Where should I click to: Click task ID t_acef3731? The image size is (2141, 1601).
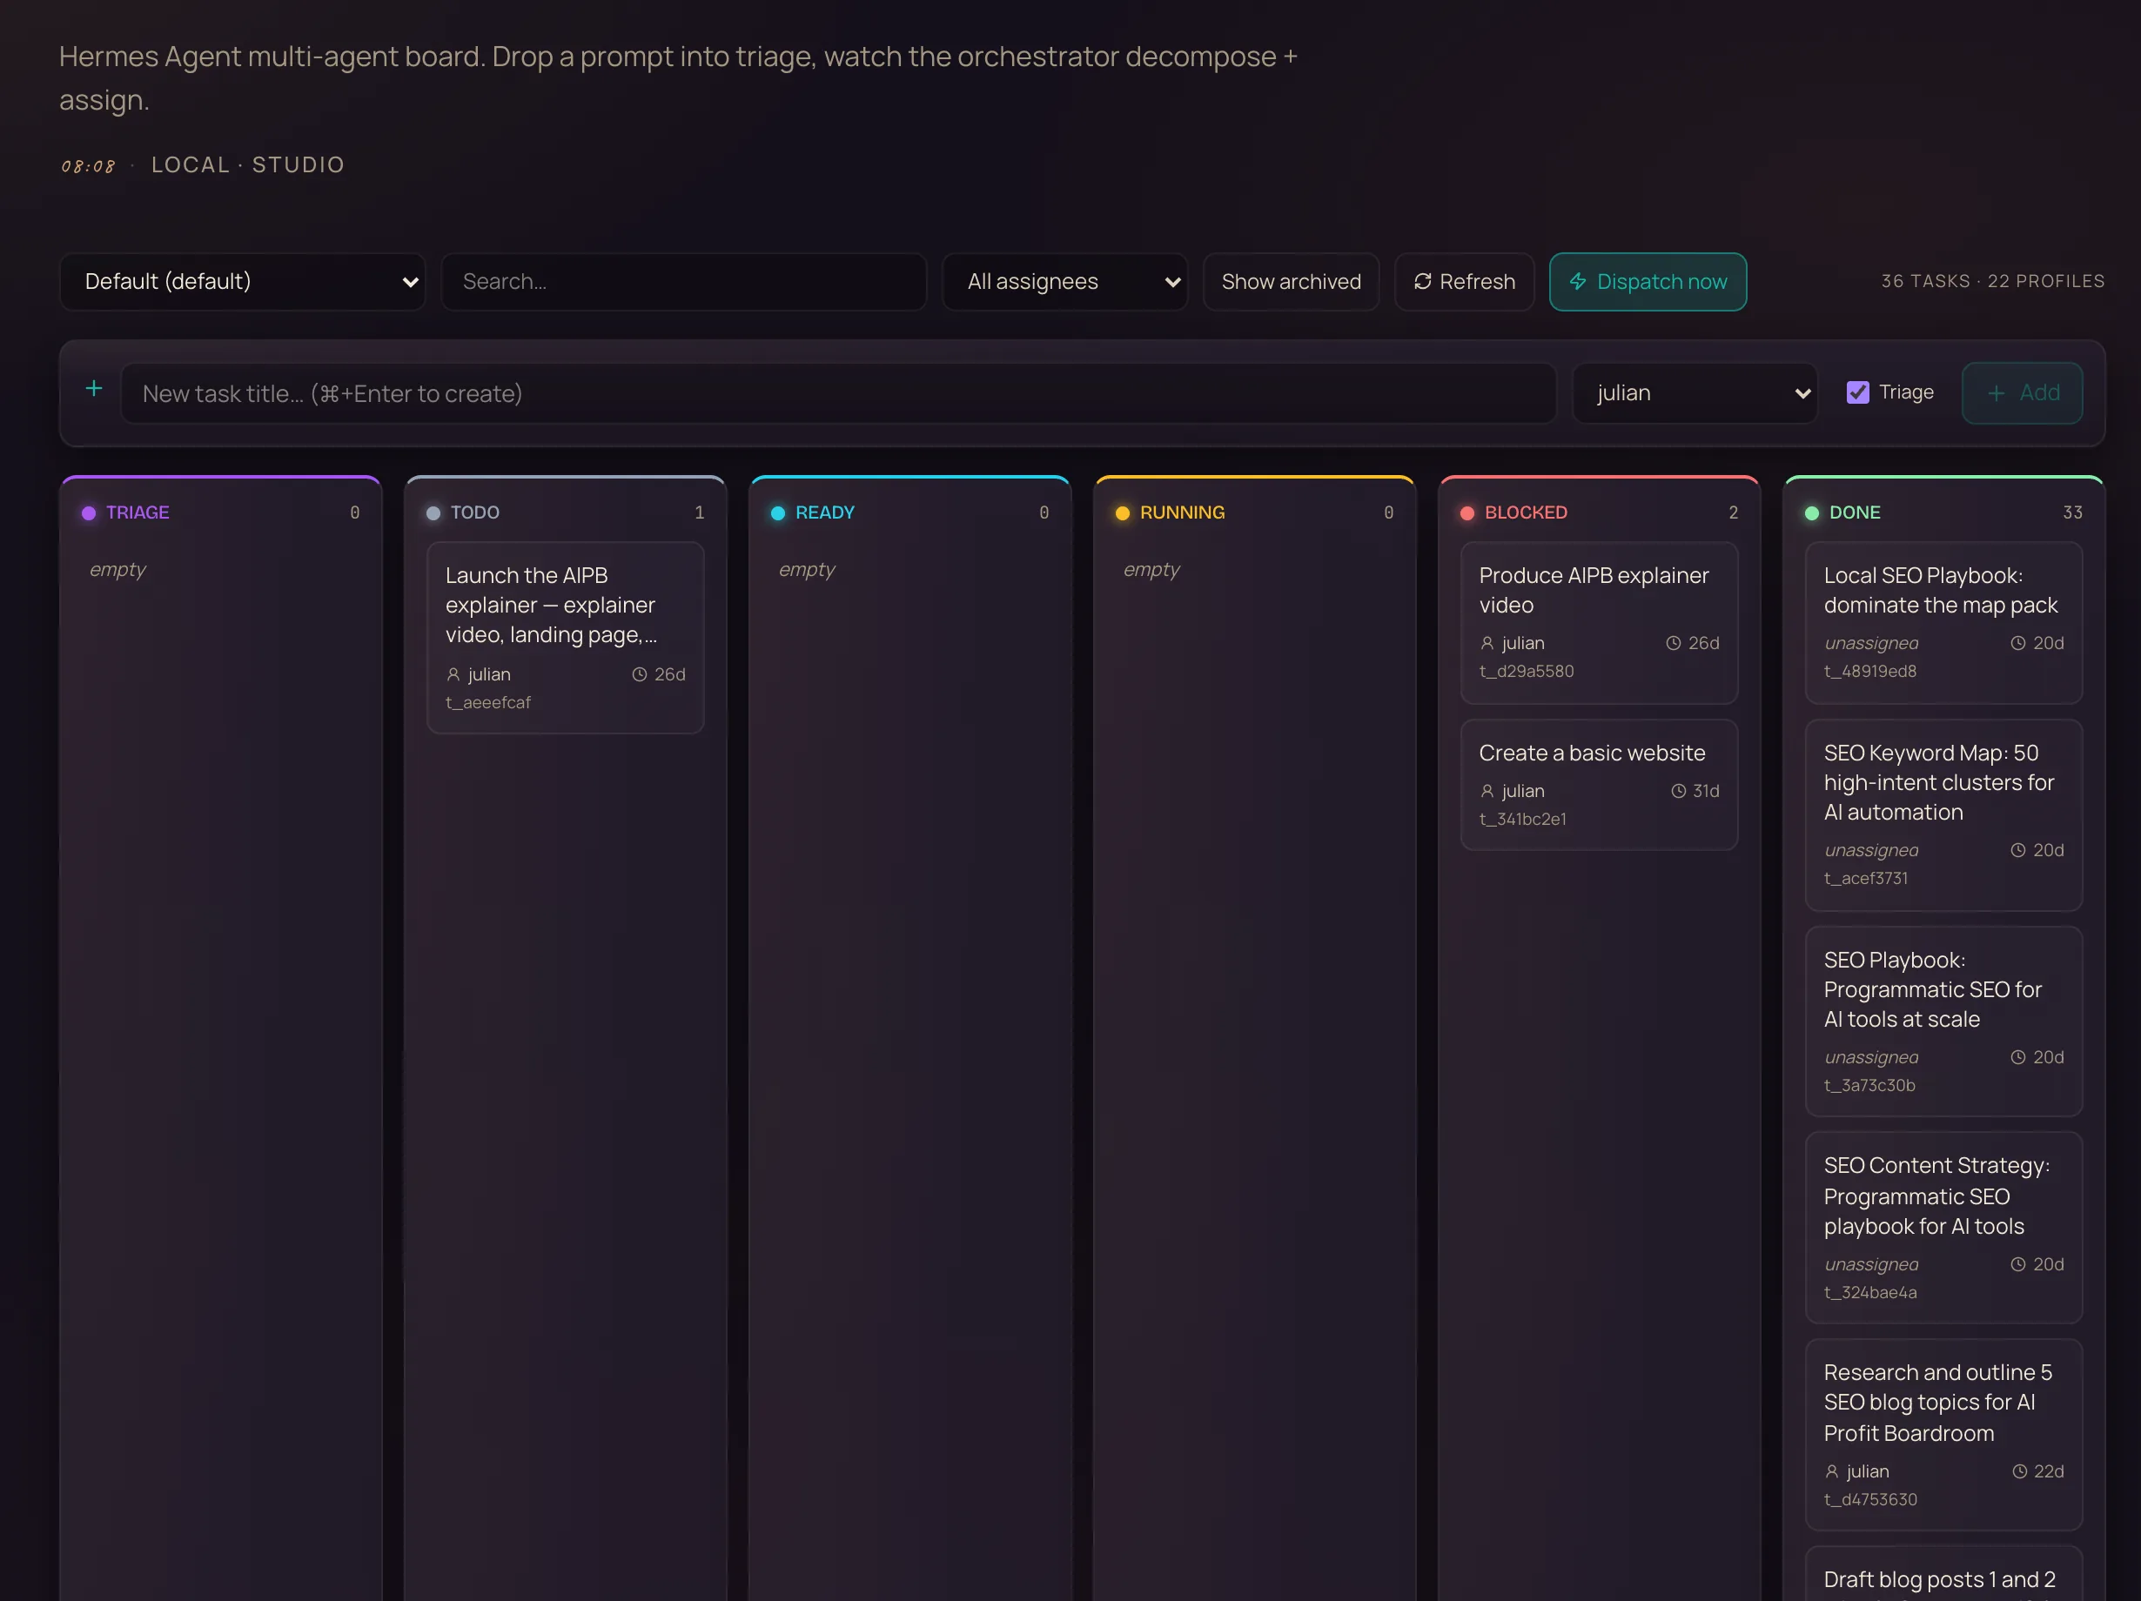pos(1866,878)
